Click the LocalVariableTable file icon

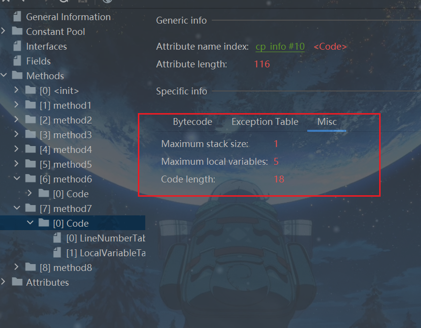[x=58, y=253]
